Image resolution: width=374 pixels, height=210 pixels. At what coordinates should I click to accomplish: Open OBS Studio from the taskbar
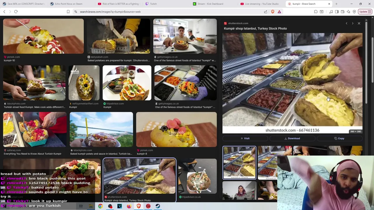pyautogui.click(x=110, y=206)
